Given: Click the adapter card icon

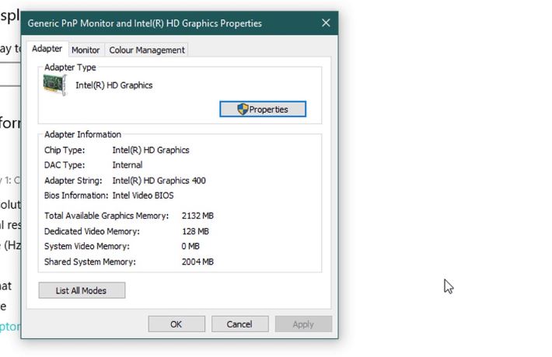Looking at the screenshot, I should [x=54, y=85].
